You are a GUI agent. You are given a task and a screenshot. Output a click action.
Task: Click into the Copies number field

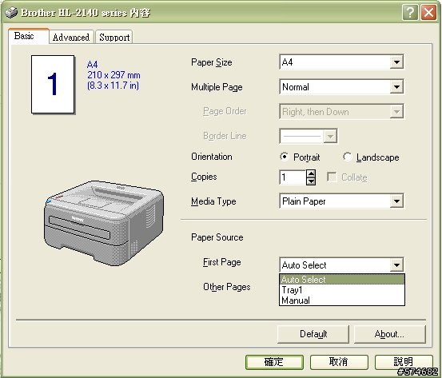click(293, 177)
